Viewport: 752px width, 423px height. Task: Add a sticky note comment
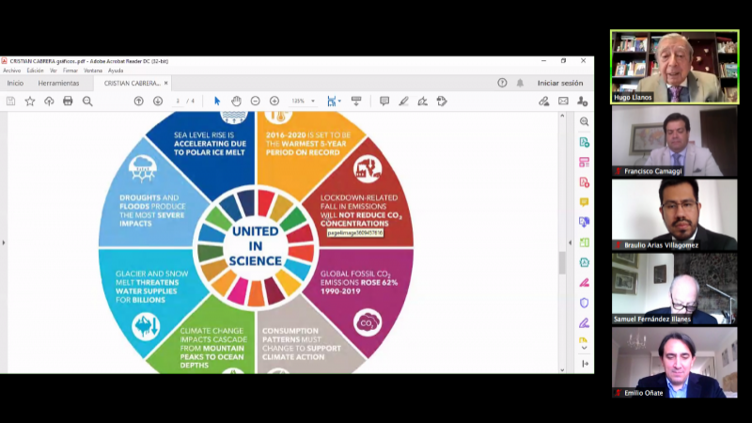pos(384,102)
